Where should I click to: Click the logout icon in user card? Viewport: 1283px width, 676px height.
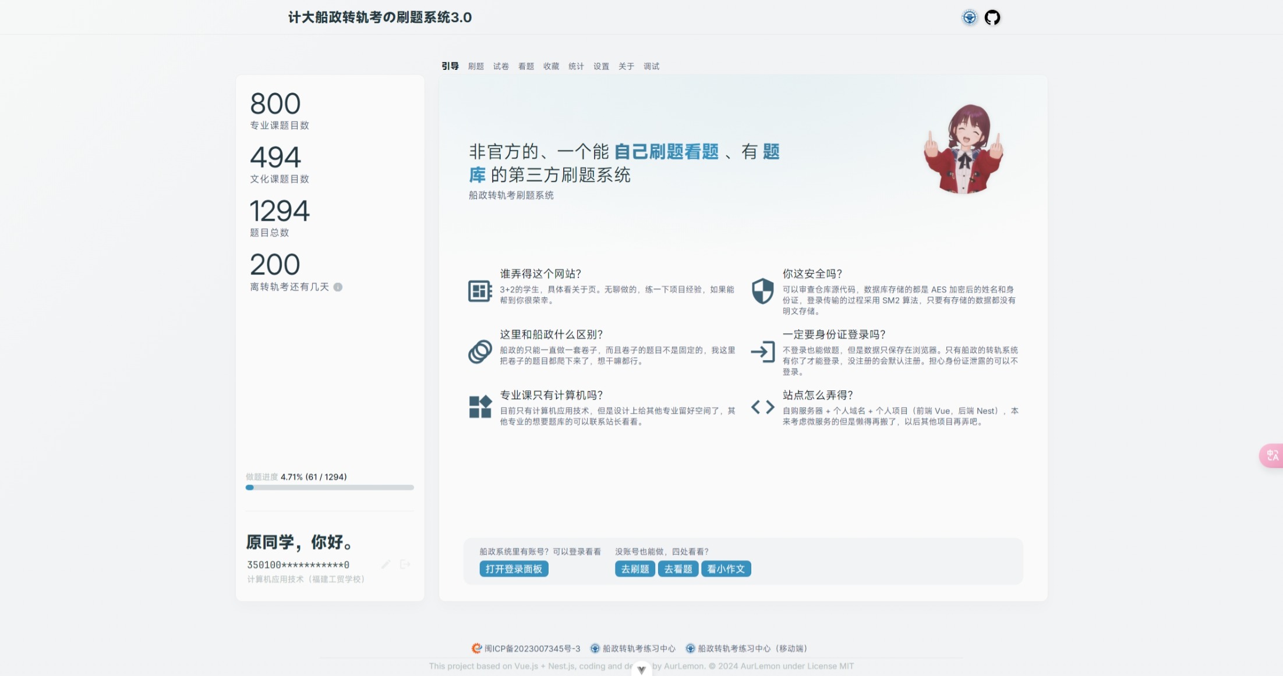405,564
